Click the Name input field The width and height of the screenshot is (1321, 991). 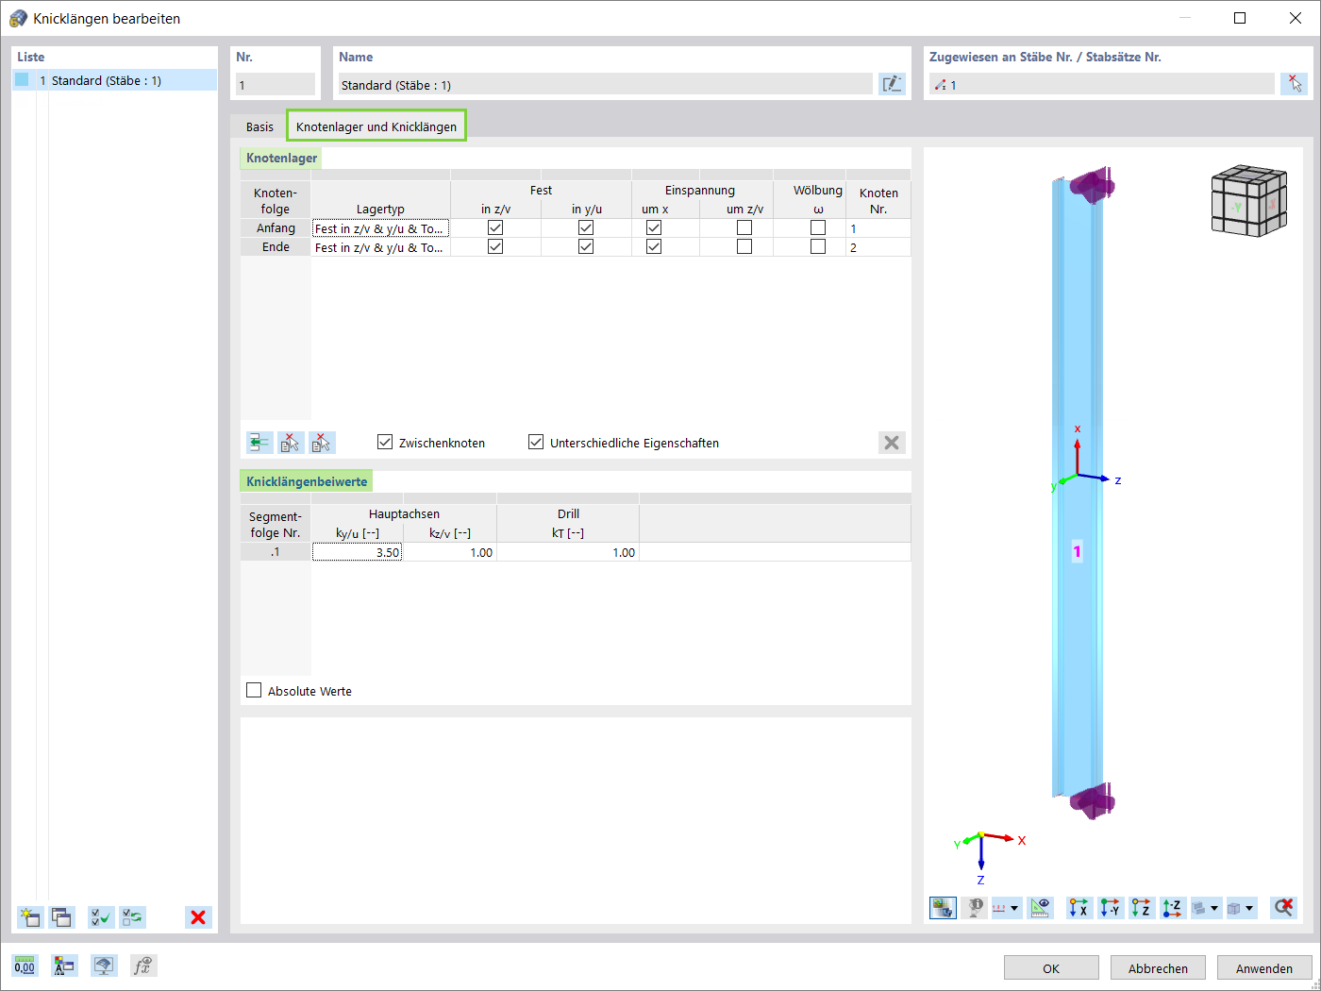coord(606,85)
